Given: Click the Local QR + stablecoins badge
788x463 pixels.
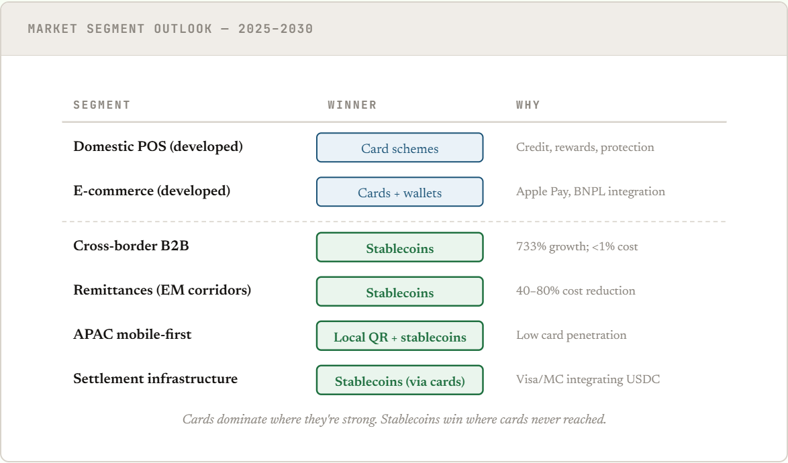Looking at the screenshot, I should [399, 336].
